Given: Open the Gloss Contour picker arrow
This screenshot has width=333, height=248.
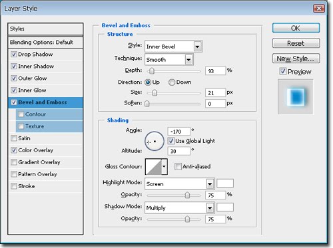Looking at the screenshot, I should (164, 166).
